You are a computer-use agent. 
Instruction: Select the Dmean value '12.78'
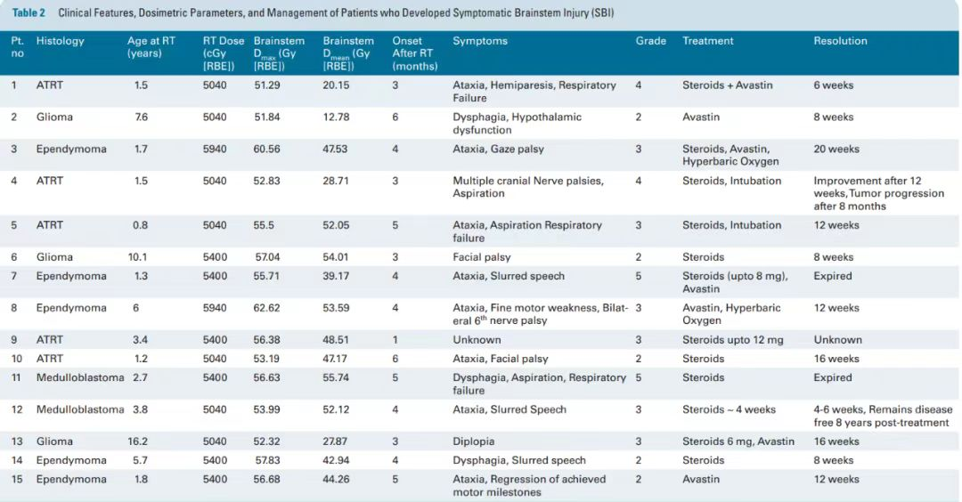(x=336, y=117)
